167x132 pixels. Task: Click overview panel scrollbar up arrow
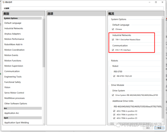coord(163,17)
